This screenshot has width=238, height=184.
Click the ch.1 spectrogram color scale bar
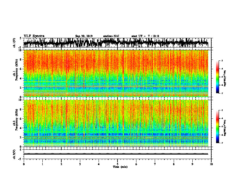click(x=218, y=77)
